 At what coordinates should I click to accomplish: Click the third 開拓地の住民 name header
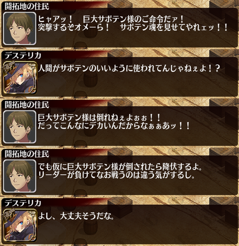click(27, 154)
